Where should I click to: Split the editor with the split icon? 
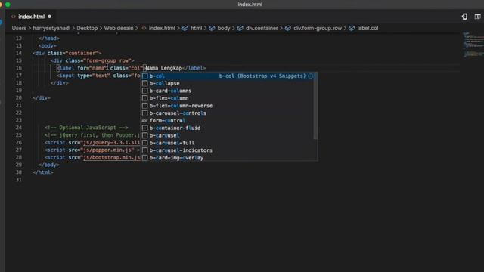pos(477,17)
